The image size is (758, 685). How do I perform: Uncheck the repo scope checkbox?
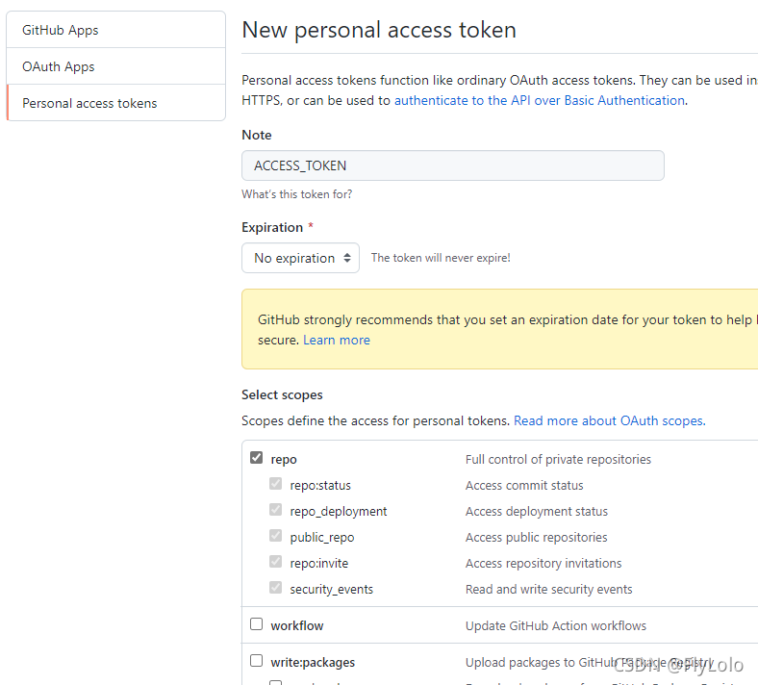(x=257, y=458)
